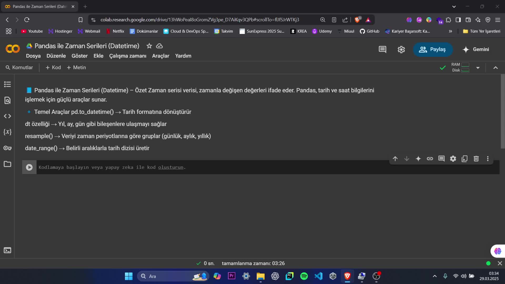
Task: Open Windows Start menu
Action: point(129,276)
